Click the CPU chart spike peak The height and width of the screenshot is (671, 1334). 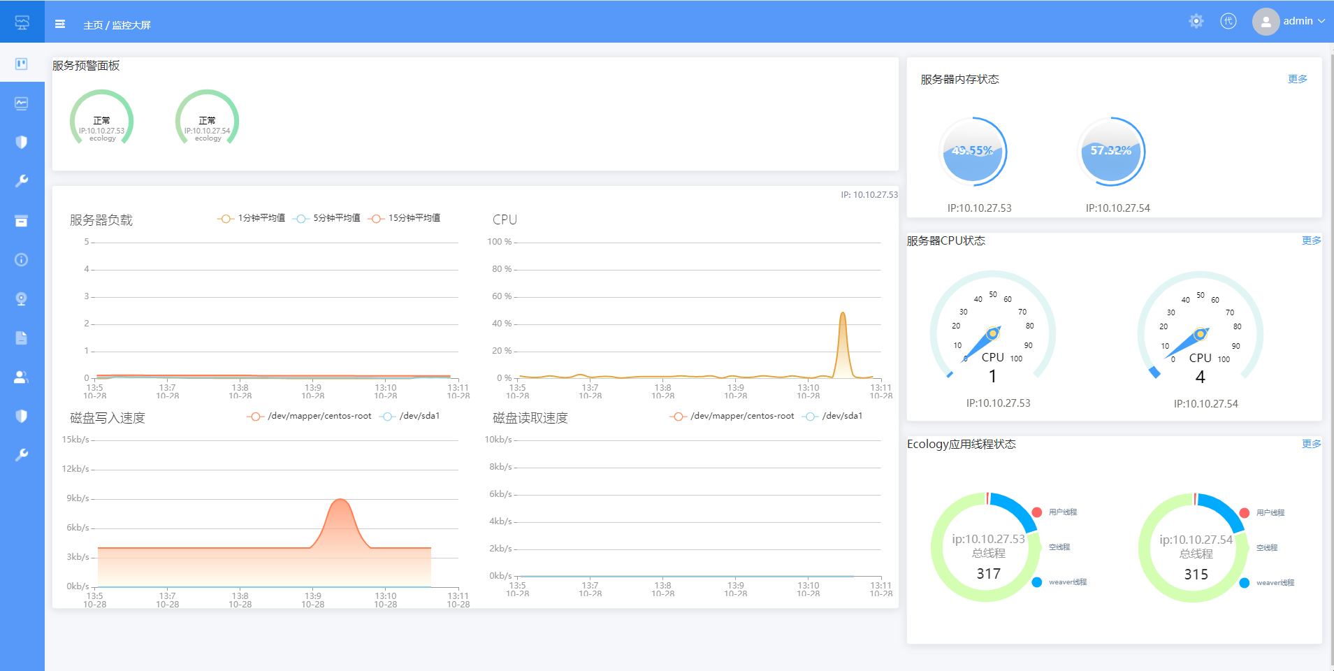coord(843,314)
